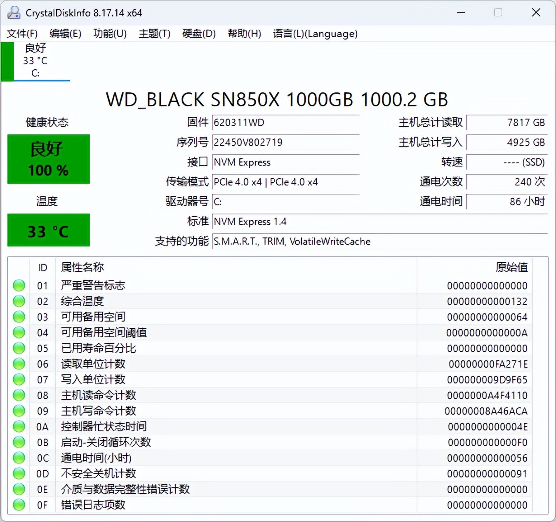
Task: Click the ID column header
Action: coord(42,268)
